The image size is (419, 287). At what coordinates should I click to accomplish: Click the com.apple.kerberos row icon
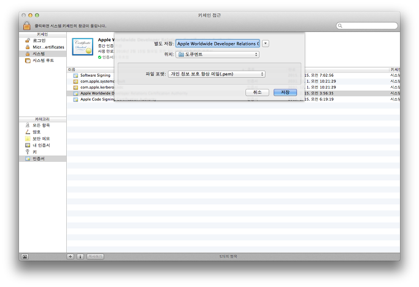(x=75, y=87)
